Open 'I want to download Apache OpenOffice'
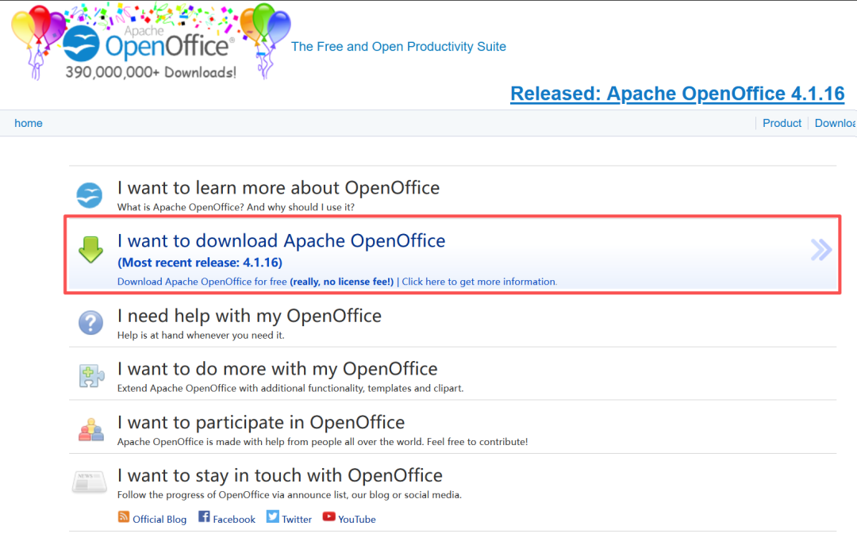This screenshot has width=857, height=549. pyautogui.click(x=281, y=241)
